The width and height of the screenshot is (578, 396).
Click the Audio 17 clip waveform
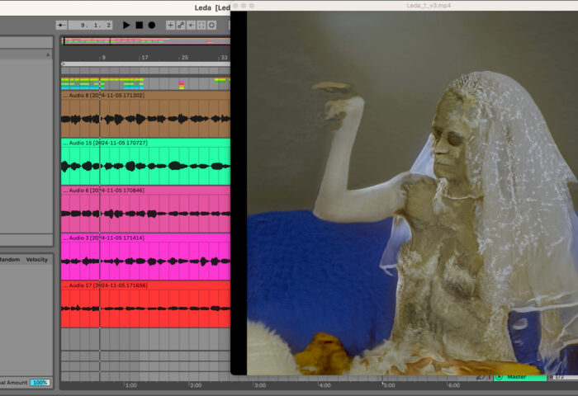click(145, 309)
